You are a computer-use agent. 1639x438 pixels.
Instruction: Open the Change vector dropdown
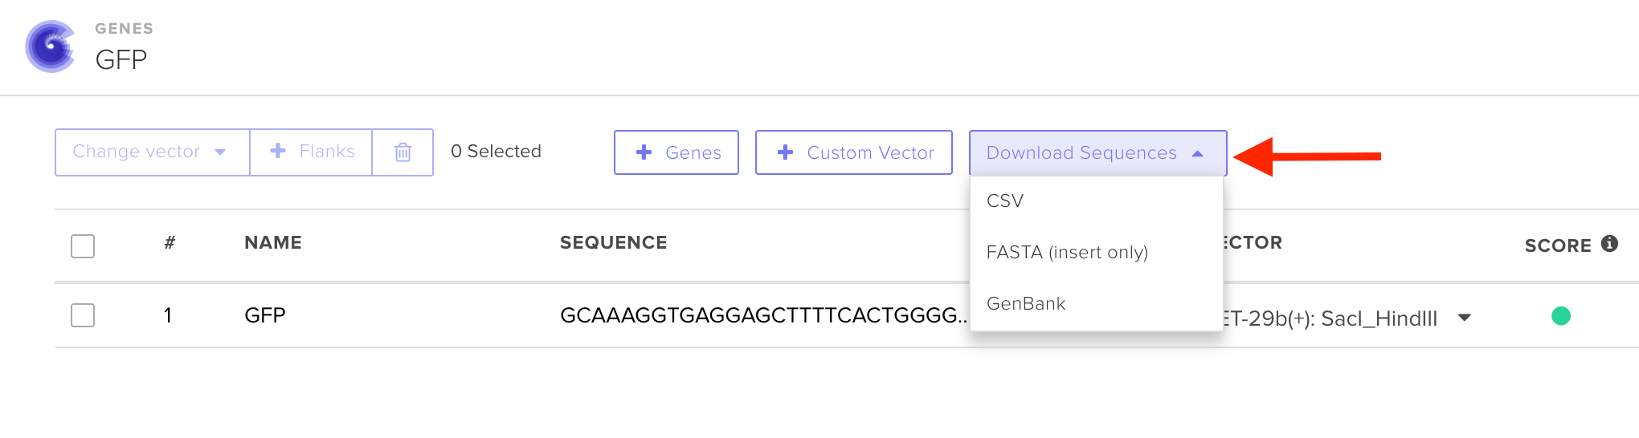click(152, 152)
